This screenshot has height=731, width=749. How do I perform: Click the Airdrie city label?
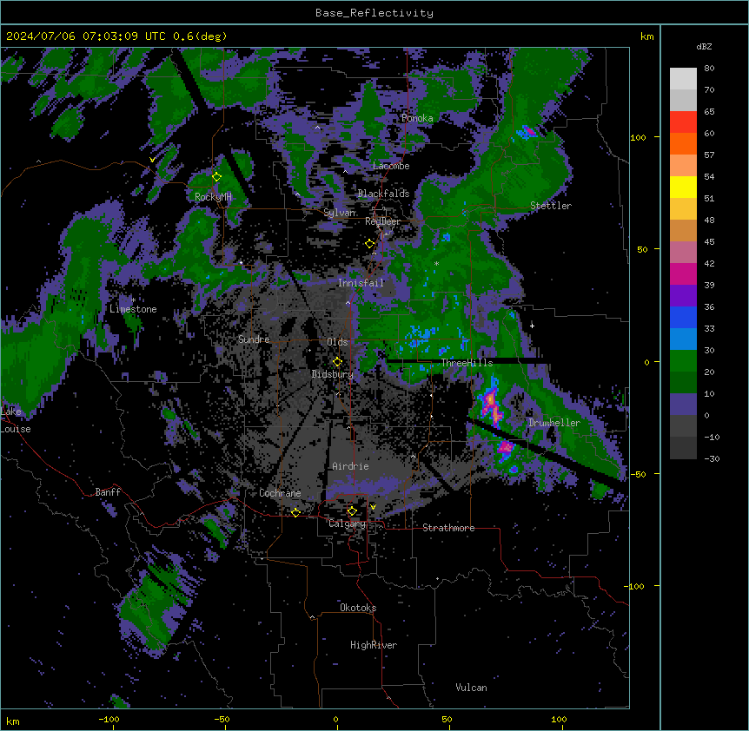point(350,466)
